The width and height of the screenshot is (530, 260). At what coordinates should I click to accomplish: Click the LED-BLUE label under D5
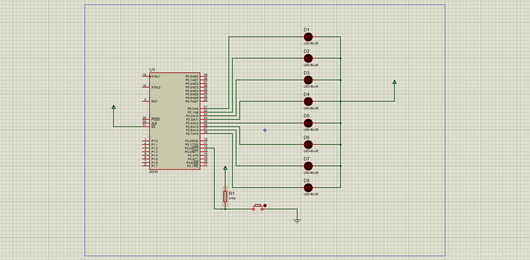click(x=311, y=130)
